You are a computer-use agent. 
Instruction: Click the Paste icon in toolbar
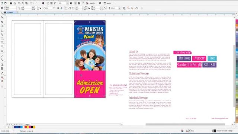pos(26,3)
